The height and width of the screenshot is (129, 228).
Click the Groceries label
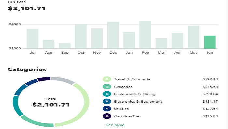[123, 87]
